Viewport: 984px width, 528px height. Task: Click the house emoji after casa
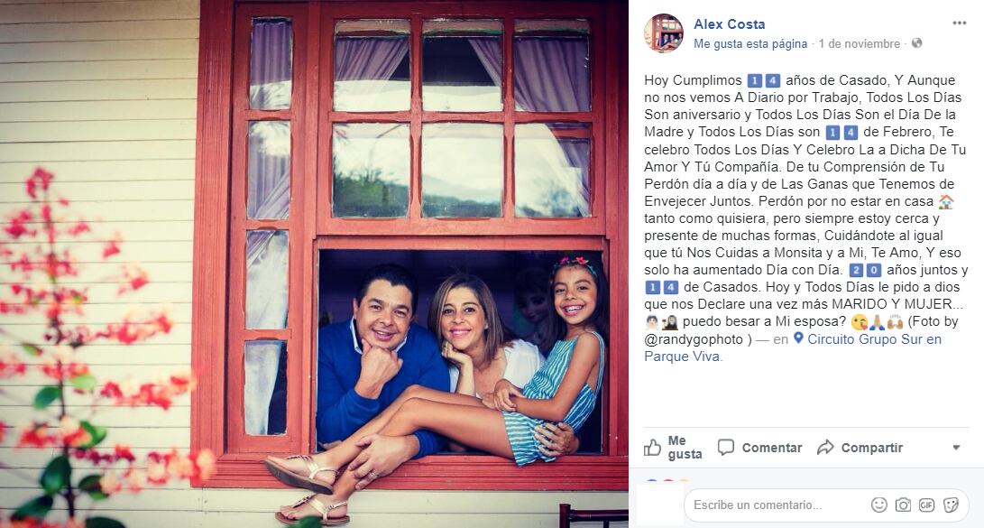(x=946, y=201)
